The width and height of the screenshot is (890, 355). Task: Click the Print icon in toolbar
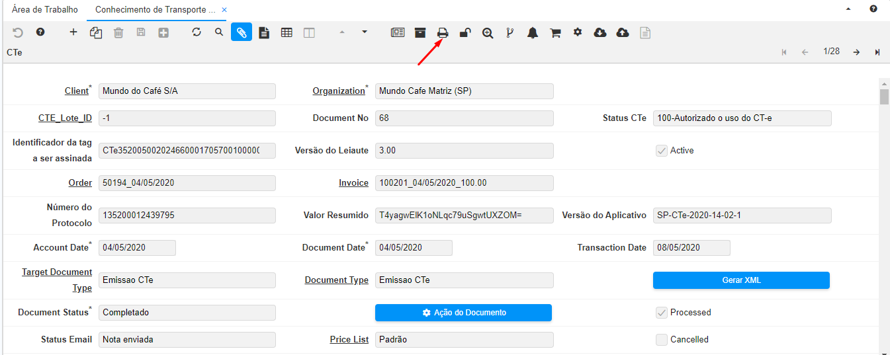[x=443, y=32]
